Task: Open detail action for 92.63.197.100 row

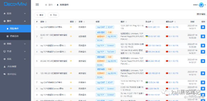Action: pyautogui.click(x=203, y=36)
